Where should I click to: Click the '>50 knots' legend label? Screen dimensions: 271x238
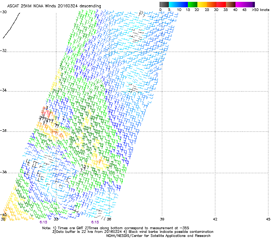[x=260, y=10]
